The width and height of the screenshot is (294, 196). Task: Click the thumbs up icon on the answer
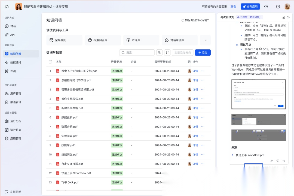pos(272,161)
